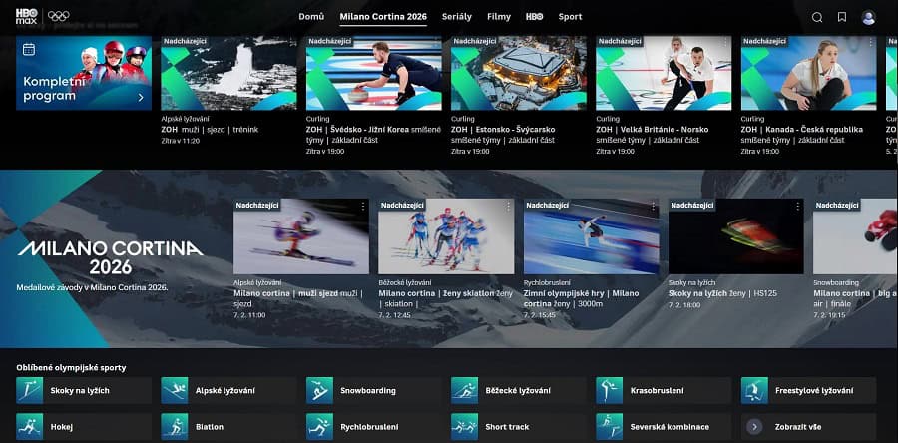This screenshot has height=443, width=898.
Task: Click 'ZOH | Švédsko - Jižní Korea' title
Action: click(357, 130)
